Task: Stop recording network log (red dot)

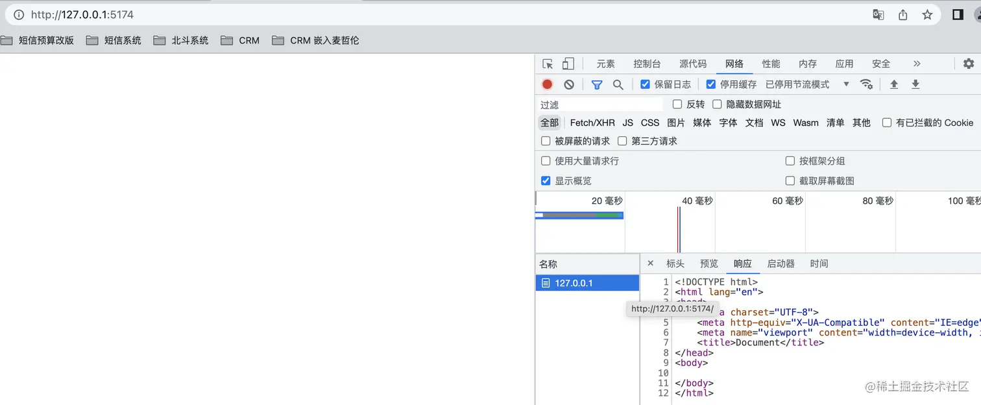Action: click(x=548, y=84)
